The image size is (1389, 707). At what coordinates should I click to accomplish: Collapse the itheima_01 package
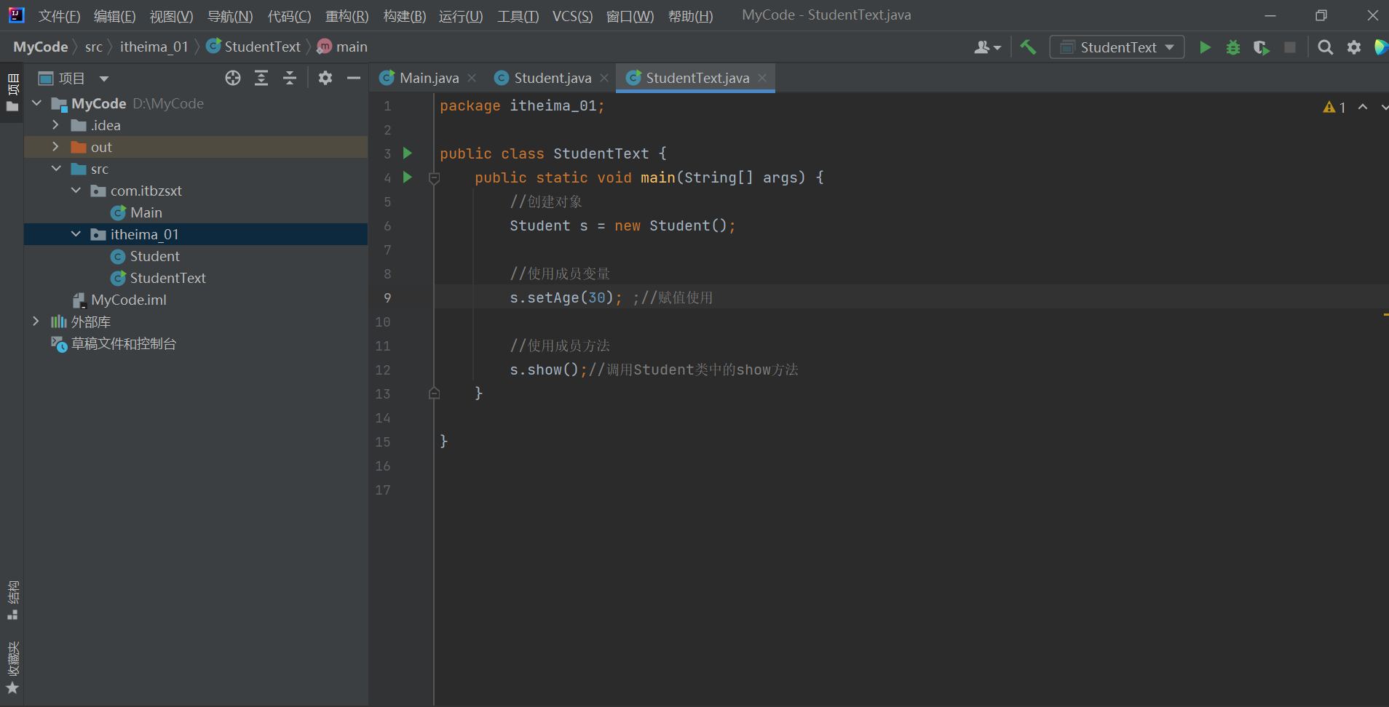[x=76, y=234]
